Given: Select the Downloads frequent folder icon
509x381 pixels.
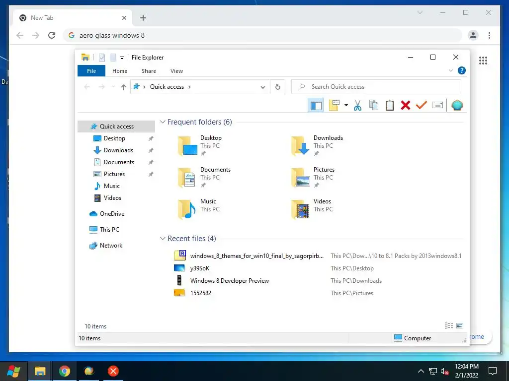Looking at the screenshot, I should click(301, 146).
